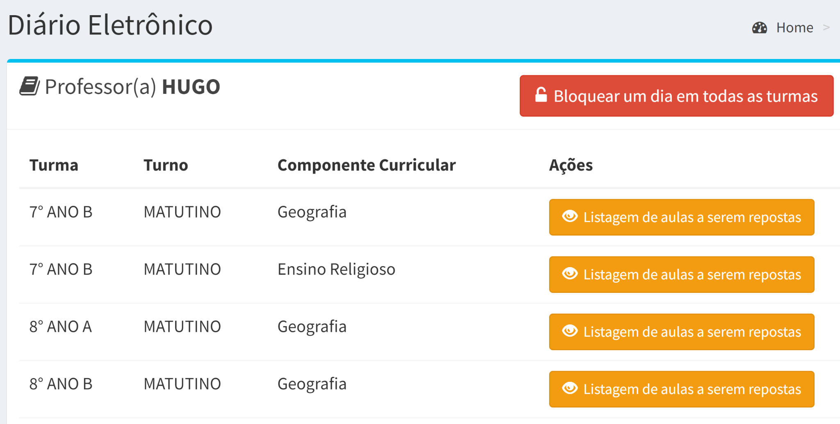
Task: Click eye icon in 8° ANO A row
Action: (x=570, y=331)
